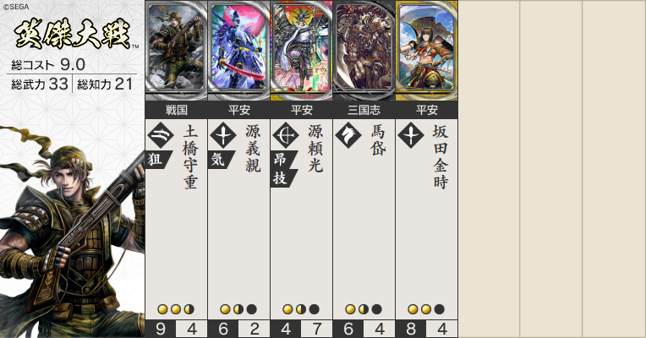
Task: Click the 英傑大戦 title logo
Action: [73, 34]
